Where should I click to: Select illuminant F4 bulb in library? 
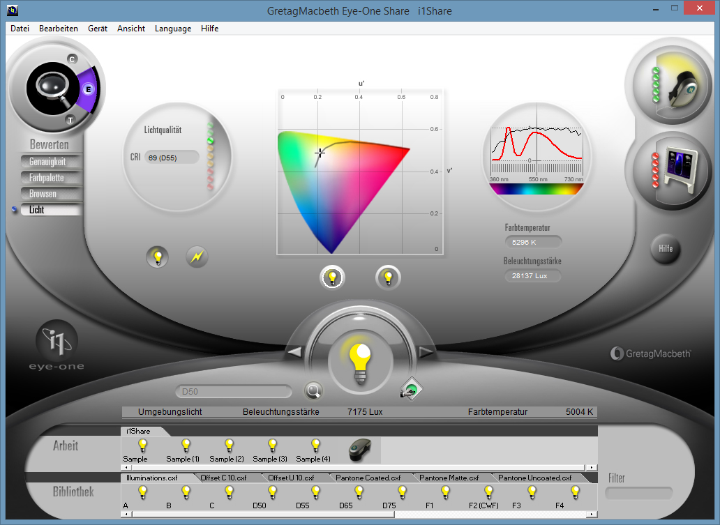(575, 492)
